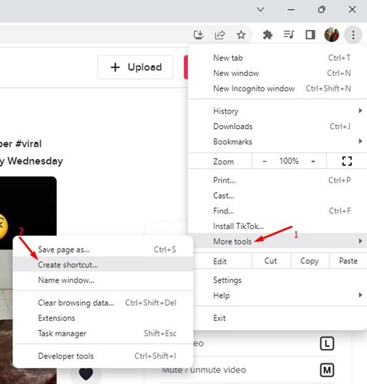Open the Extensions puzzle piece icon

pos(268,35)
